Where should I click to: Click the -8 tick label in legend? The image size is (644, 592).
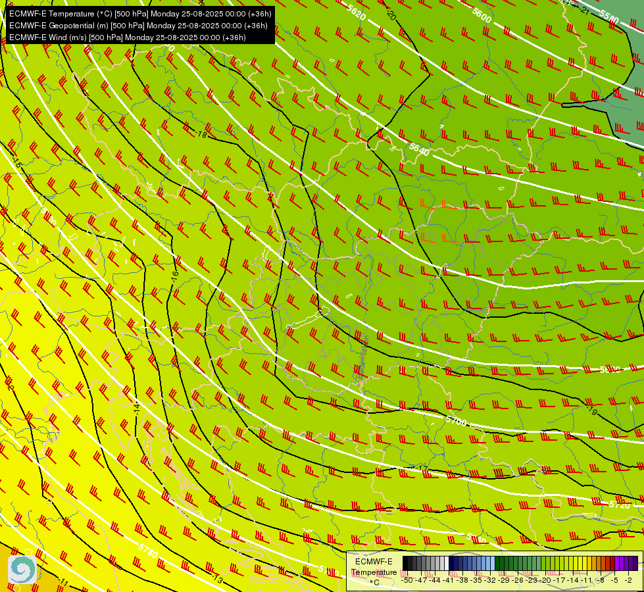pos(601,580)
